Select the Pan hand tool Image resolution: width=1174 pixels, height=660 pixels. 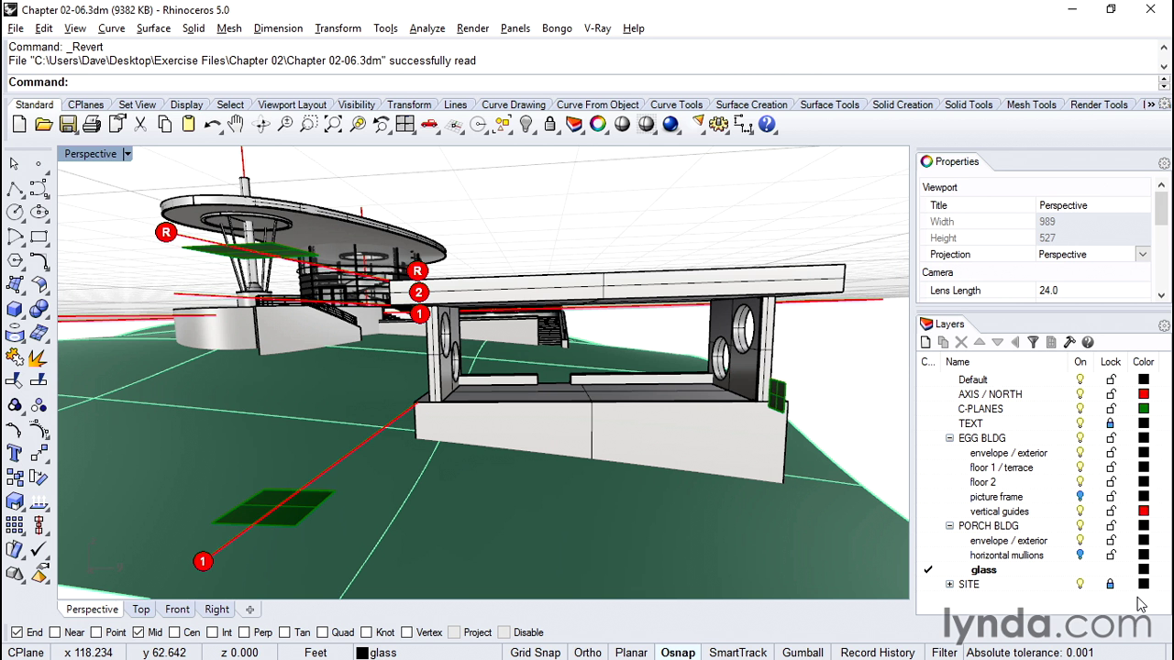[237, 125]
